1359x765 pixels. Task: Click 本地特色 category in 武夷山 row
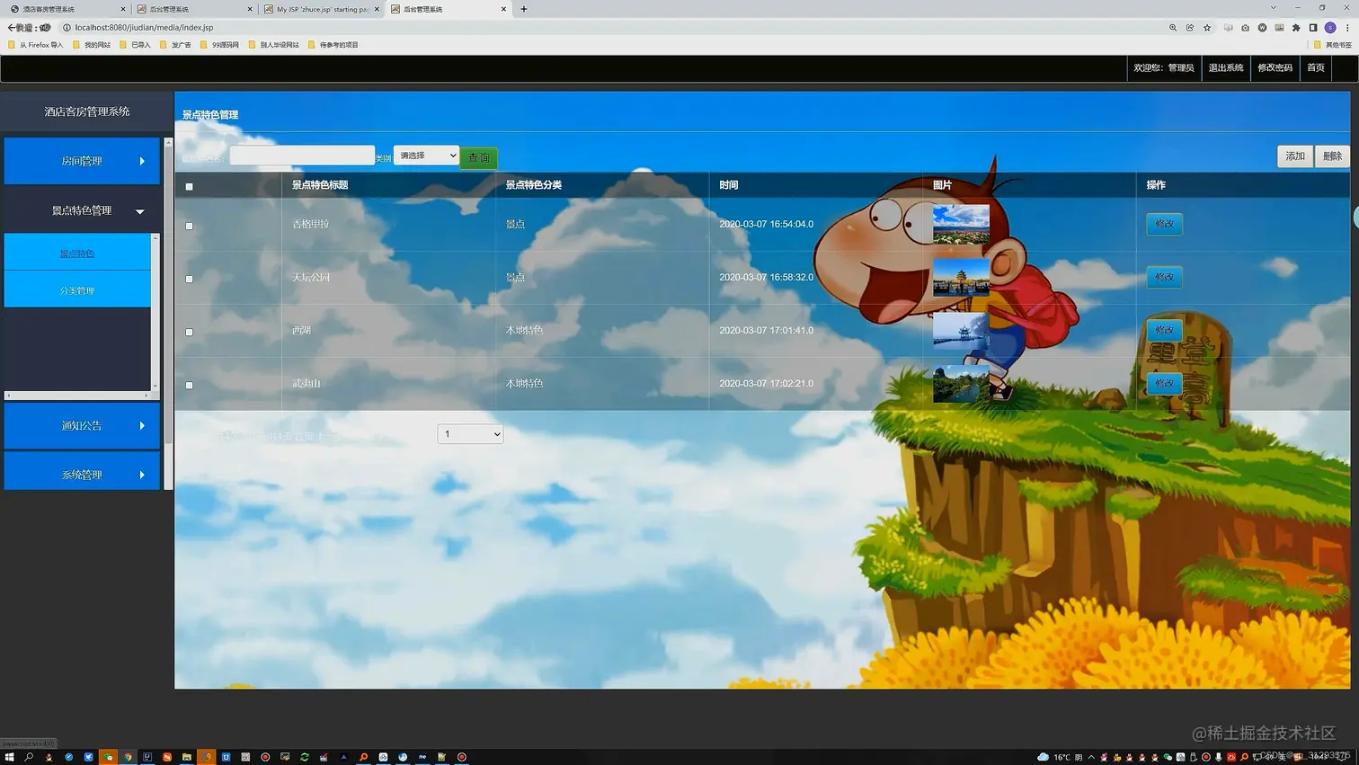[x=524, y=383]
